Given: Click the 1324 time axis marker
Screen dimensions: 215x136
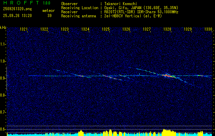Looking at the screenshot, I should tap(85, 29).
